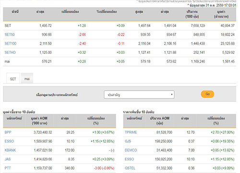Select the mai last value 576.21

tap(47, 62)
